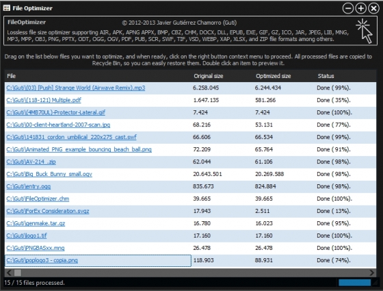
Task: Sort by the File column header
Action: (x=11, y=76)
